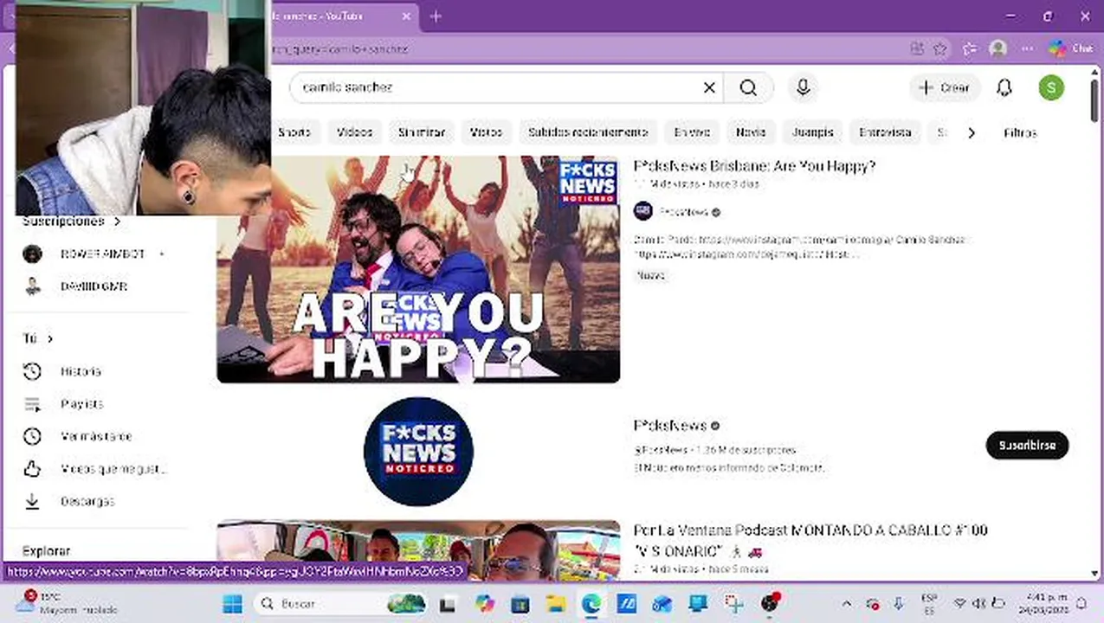Image resolution: width=1104 pixels, height=623 pixels.
Task: Open Copilot Chat in browser toolbar
Action: [x=1070, y=49]
